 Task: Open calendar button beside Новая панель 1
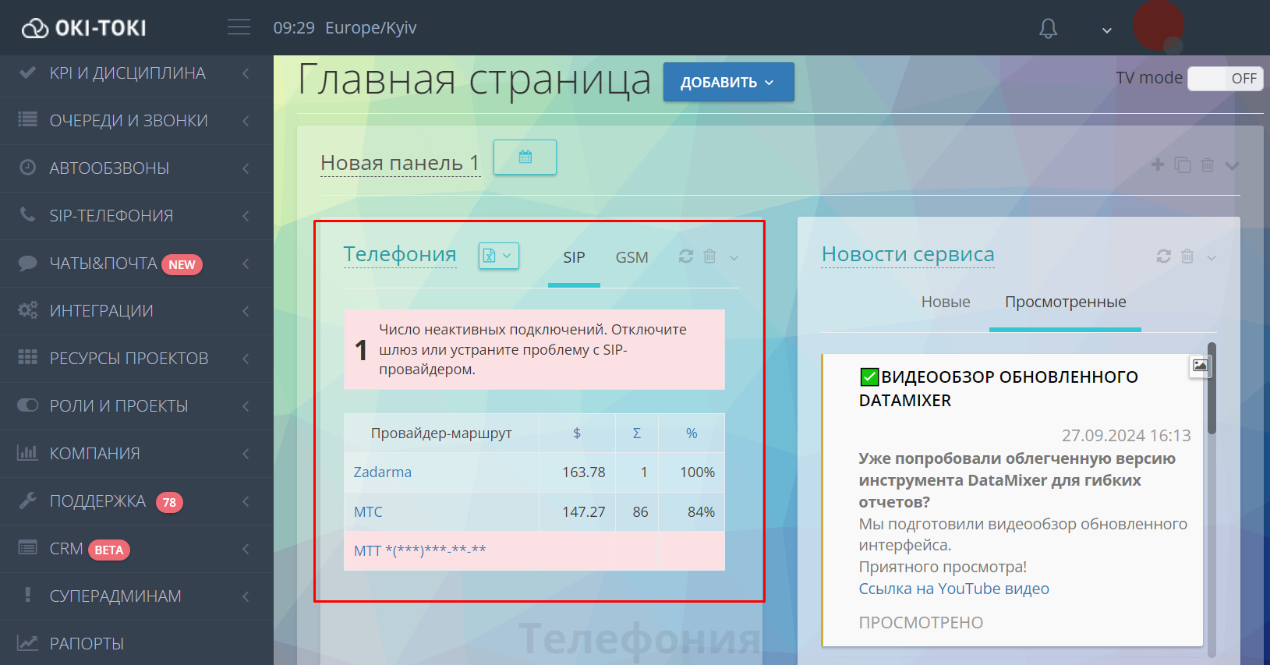pyautogui.click(x=525, y=157)
